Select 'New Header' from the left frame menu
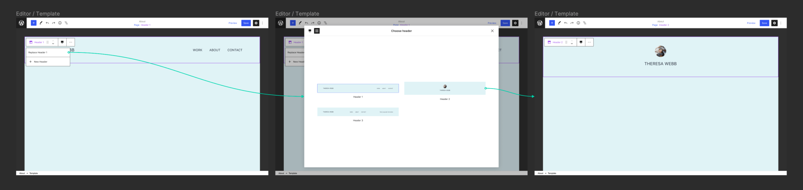This screenshot has height=190, width=803. (40, 62)
